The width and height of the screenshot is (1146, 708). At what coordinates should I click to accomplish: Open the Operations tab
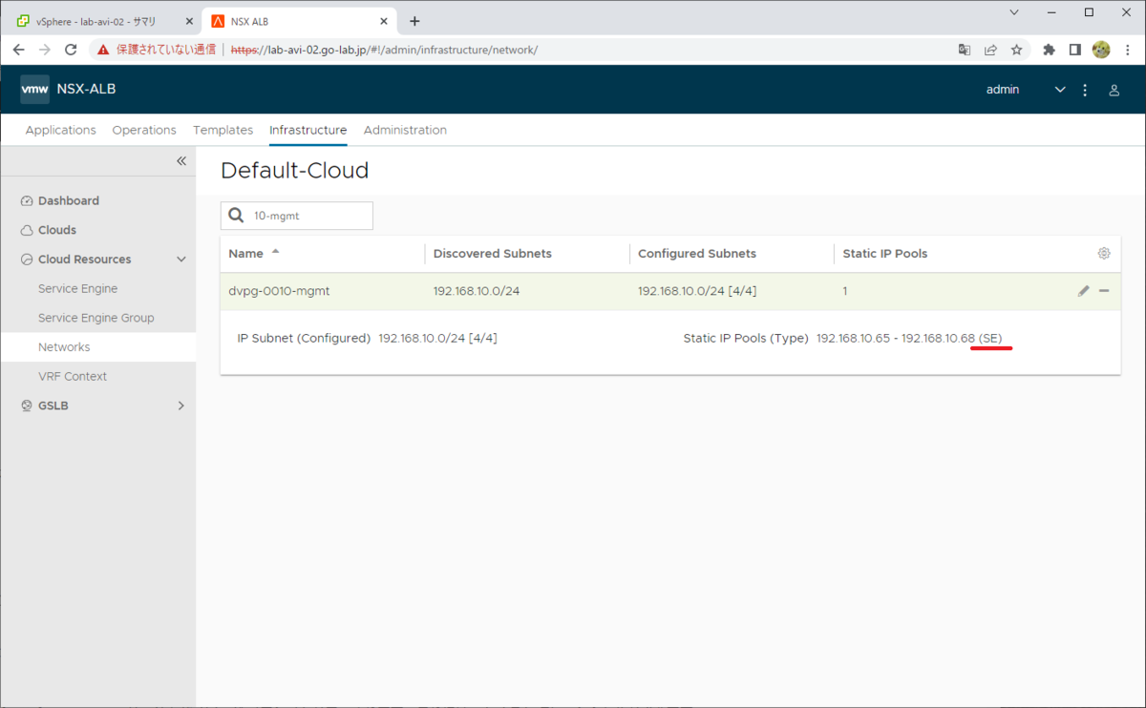[144, 130]
